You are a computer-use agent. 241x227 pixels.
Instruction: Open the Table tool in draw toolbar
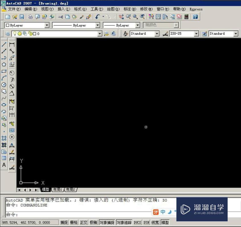click(4, 158)
